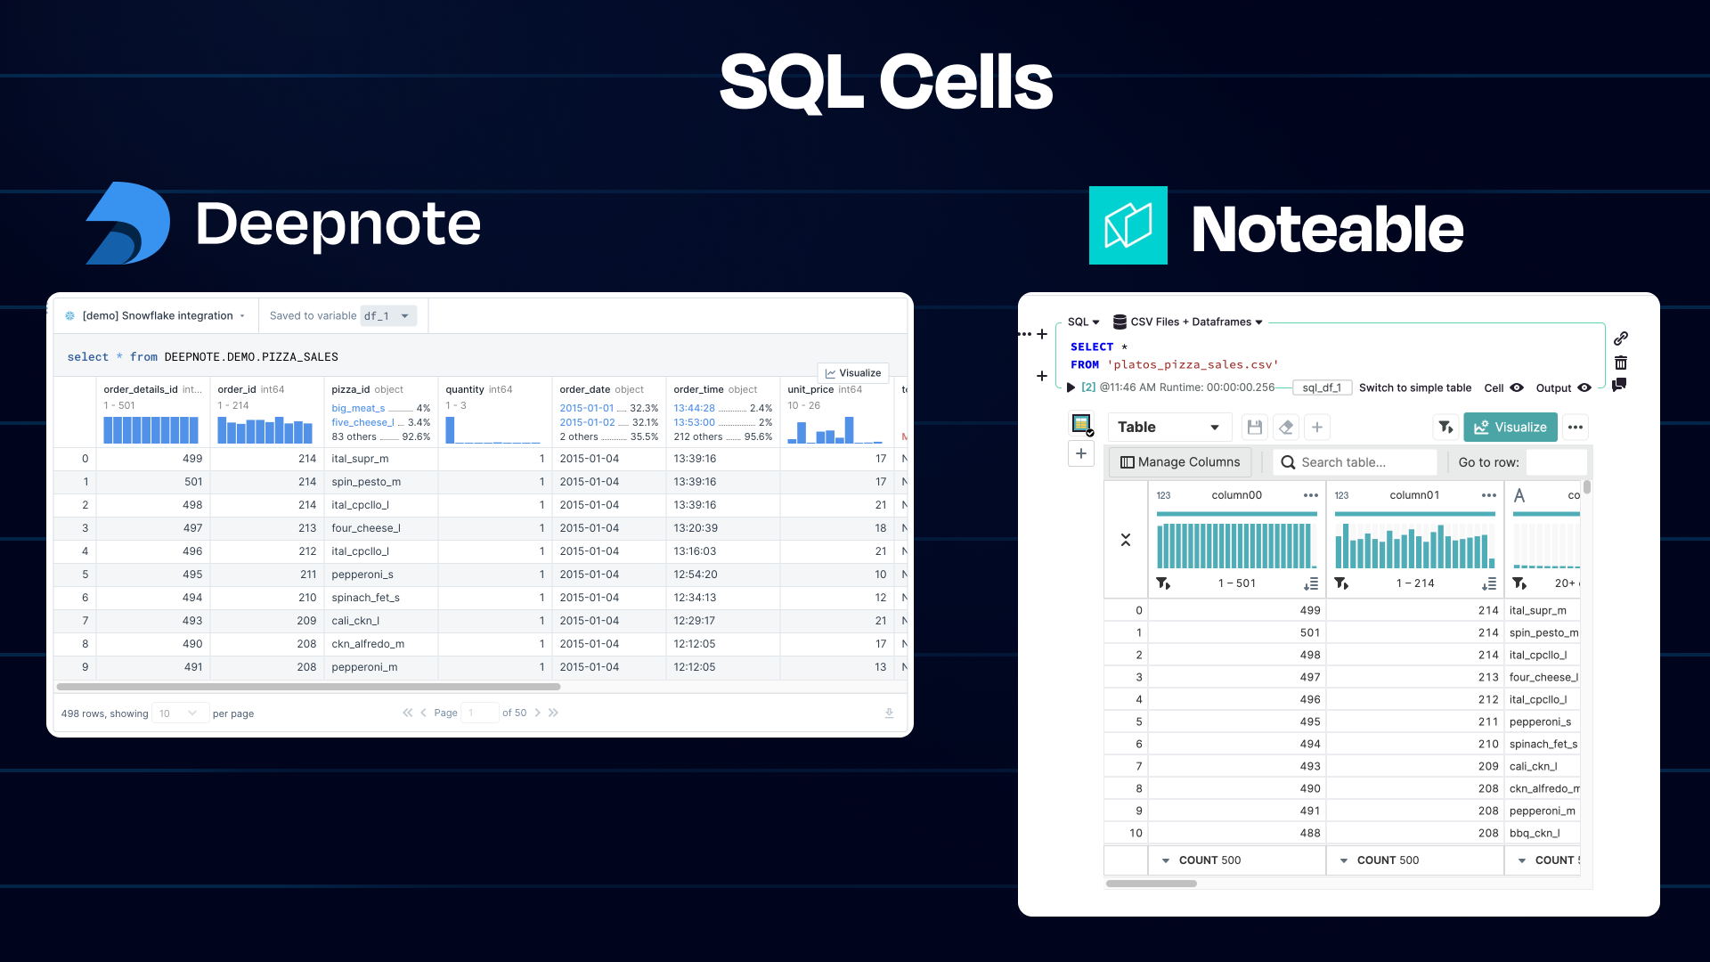Open the Noteable cell three-dot menu
The width and height of the screenshot is (1710, 962).
[x=1024, y=334]
